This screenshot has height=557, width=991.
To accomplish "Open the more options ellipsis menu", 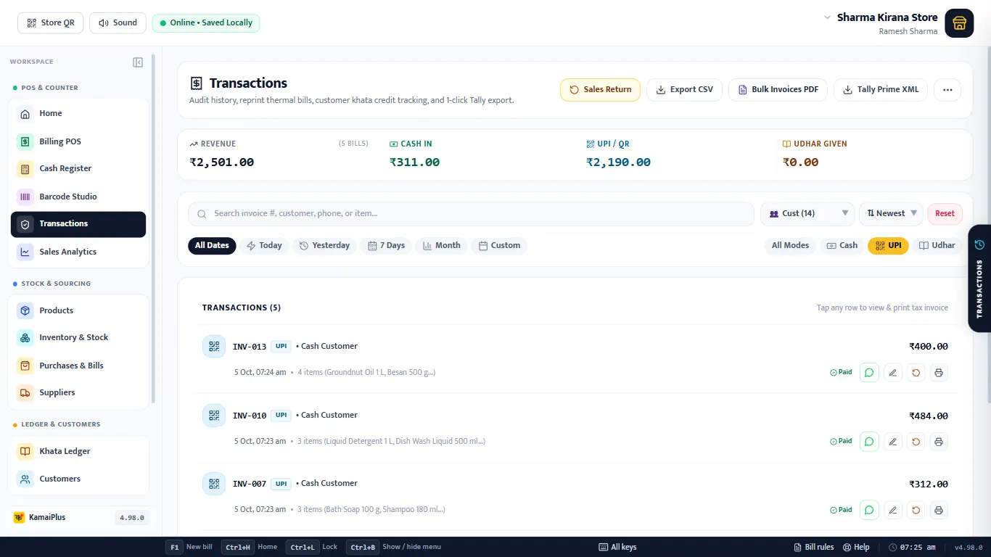I will [x=947, y=90].
